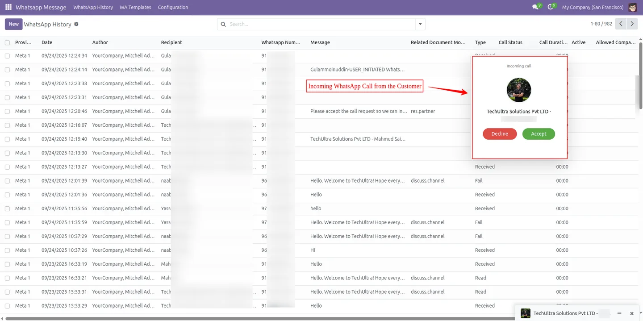Click the chat window title TechUltra Solutions Pvt LTD

click(565, 313)
